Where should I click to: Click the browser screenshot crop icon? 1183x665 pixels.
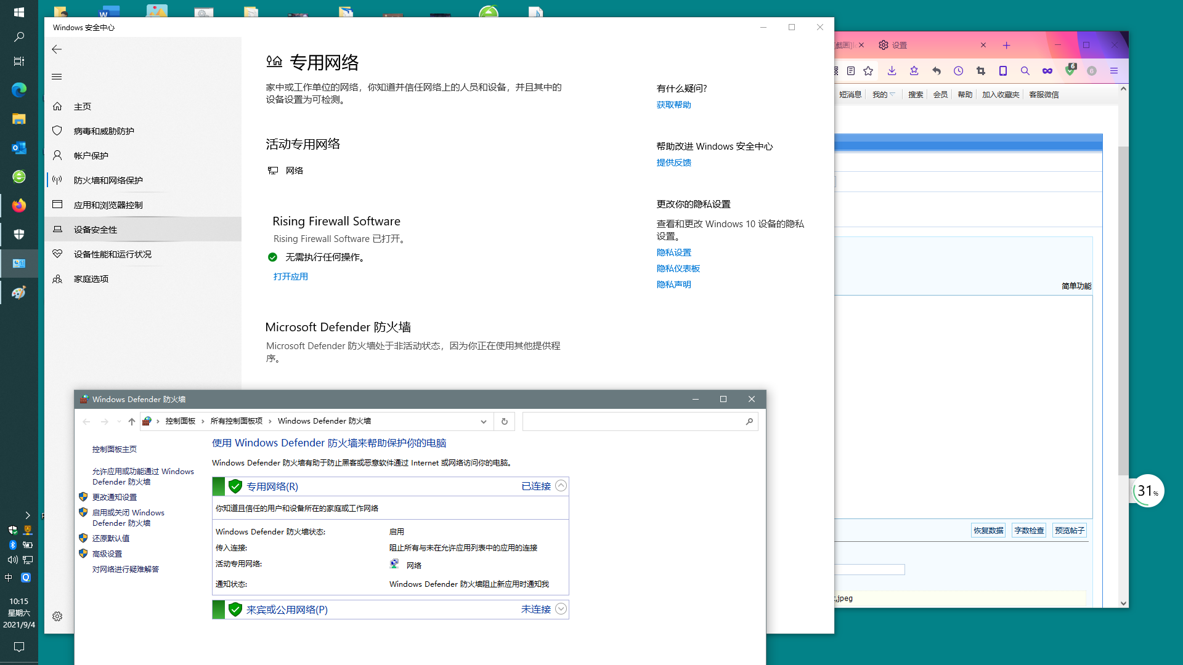click(x=980, y=71)
